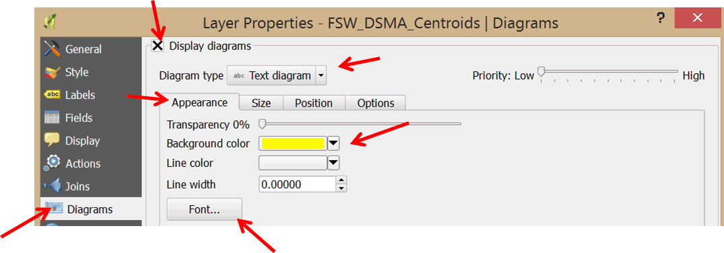Screen dimensions: 724x253
Task: Select the Fields table icon
Action: click(52, 118)
